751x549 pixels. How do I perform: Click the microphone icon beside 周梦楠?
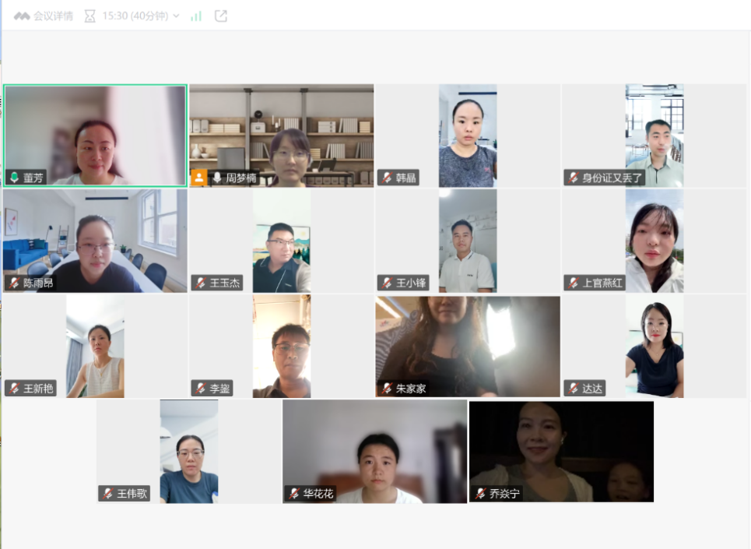coord(216,178)
